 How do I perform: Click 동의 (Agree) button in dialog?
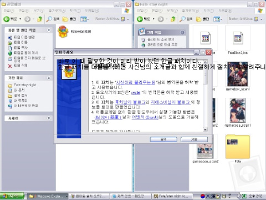[x=163, y=139]
